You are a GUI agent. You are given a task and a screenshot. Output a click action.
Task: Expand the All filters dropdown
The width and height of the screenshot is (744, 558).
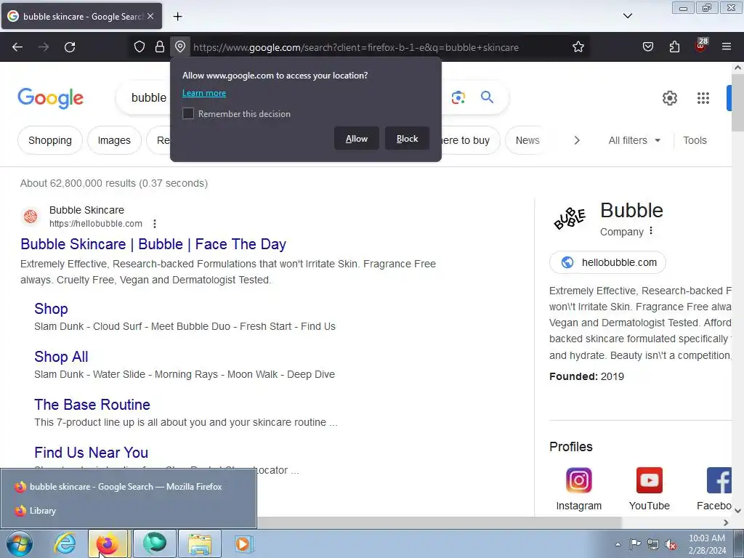coord(634,140)
